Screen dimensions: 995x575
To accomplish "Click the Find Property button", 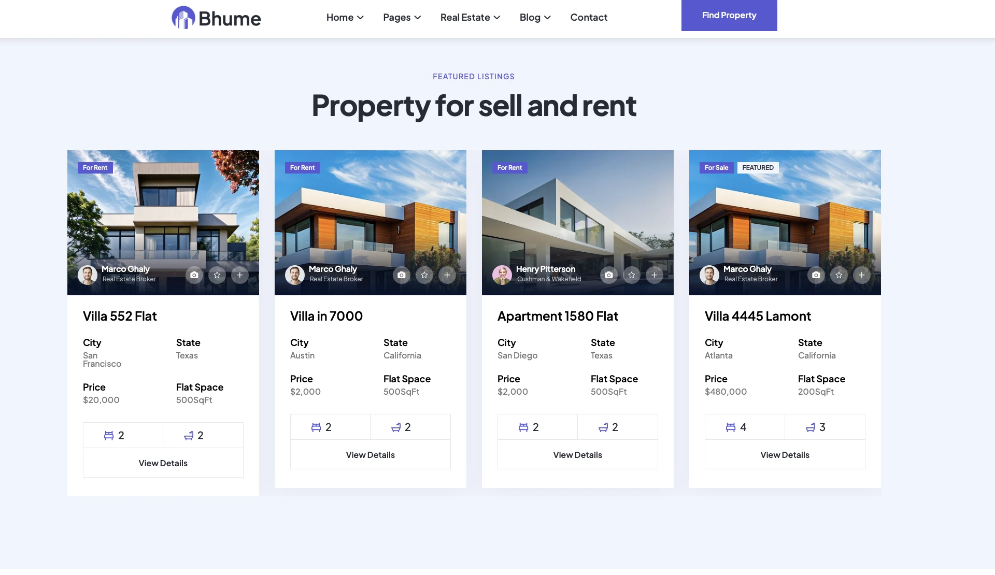I will [x=729, y=16].
